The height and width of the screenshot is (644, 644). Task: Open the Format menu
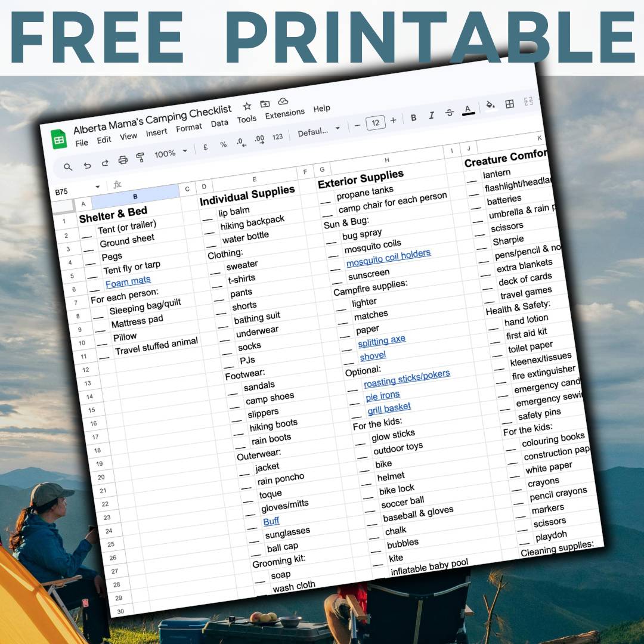(189, 128)
